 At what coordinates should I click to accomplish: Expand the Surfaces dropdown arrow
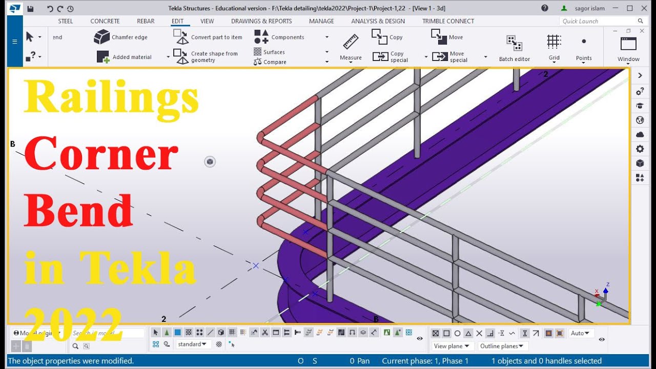(x=327, y=52)
